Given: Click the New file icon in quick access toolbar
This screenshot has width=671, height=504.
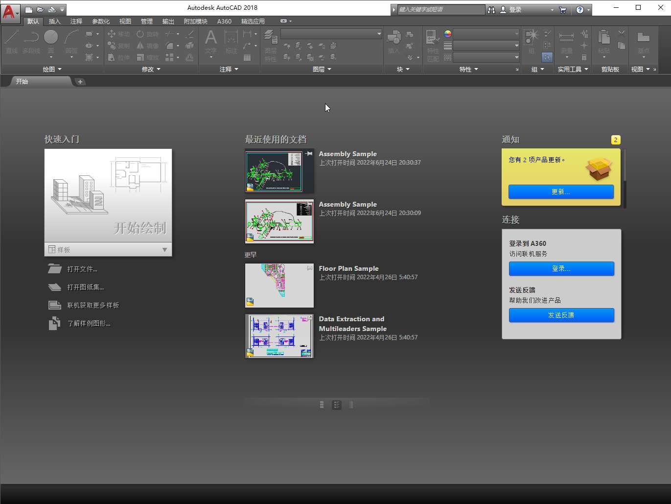Looking at the screenshot, I should 29,9.
